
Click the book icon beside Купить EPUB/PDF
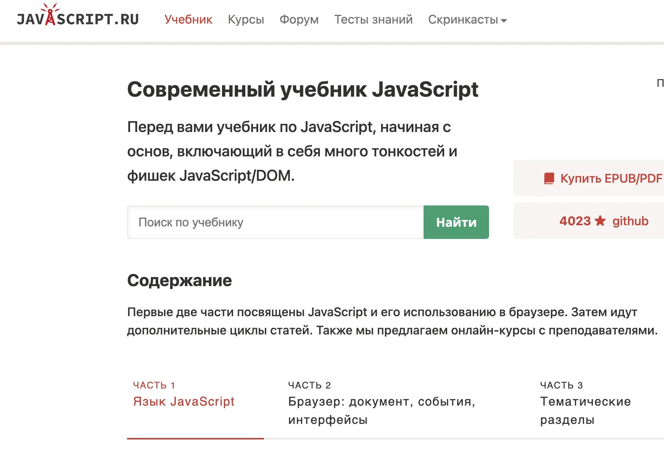[x=549, y=178]
